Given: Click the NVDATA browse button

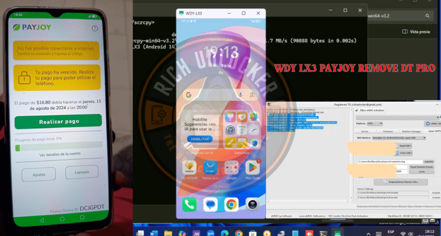Looking at the screenshot, I should click(436, 193).
